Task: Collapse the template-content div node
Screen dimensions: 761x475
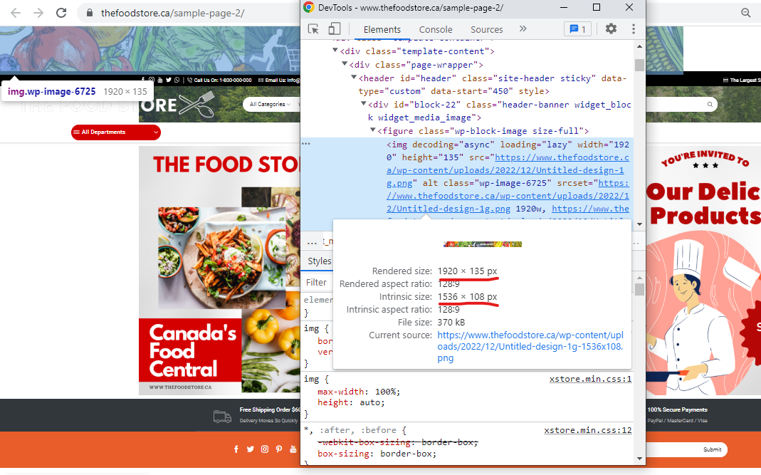Action: pyautogui.click(x=335, y=50)
